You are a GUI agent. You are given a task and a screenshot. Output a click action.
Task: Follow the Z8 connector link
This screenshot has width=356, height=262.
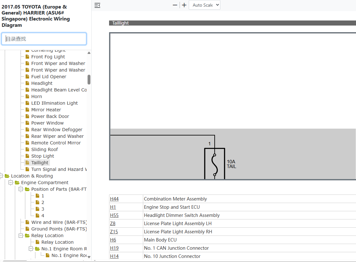click(x=113, y=224)
